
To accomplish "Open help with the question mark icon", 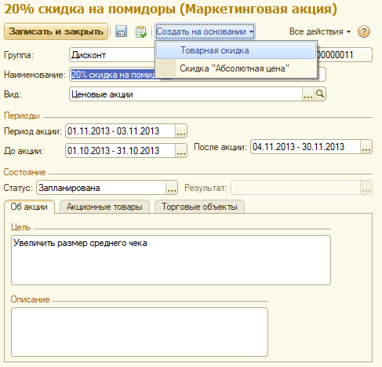I will click(x=364, y=31).
